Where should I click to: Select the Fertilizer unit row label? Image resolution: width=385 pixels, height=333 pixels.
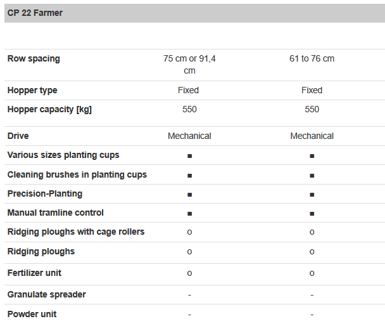34,273
